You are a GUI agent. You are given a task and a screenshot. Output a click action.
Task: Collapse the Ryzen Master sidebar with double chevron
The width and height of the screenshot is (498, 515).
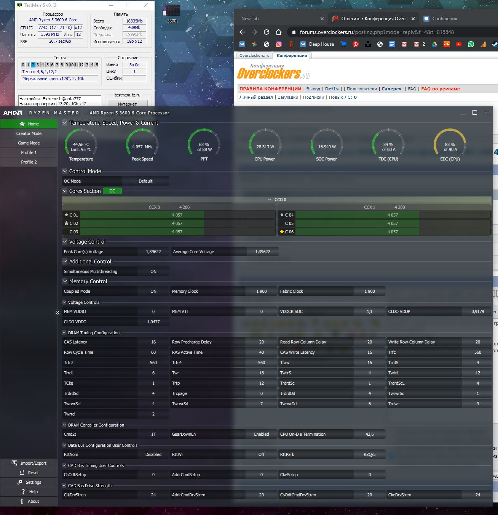point(57,313)
